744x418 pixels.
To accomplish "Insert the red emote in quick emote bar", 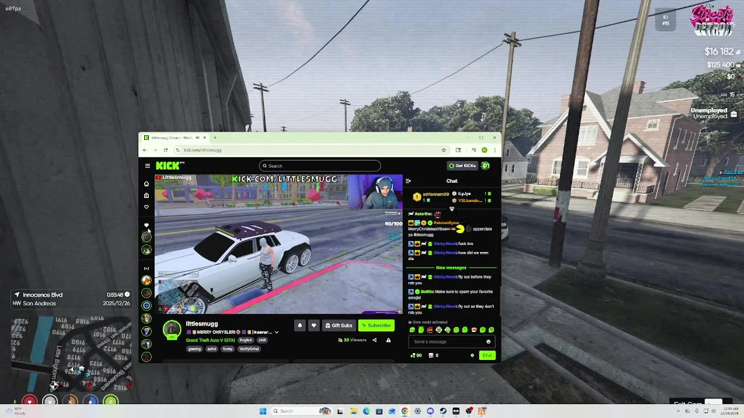I will tap(430, 330).
